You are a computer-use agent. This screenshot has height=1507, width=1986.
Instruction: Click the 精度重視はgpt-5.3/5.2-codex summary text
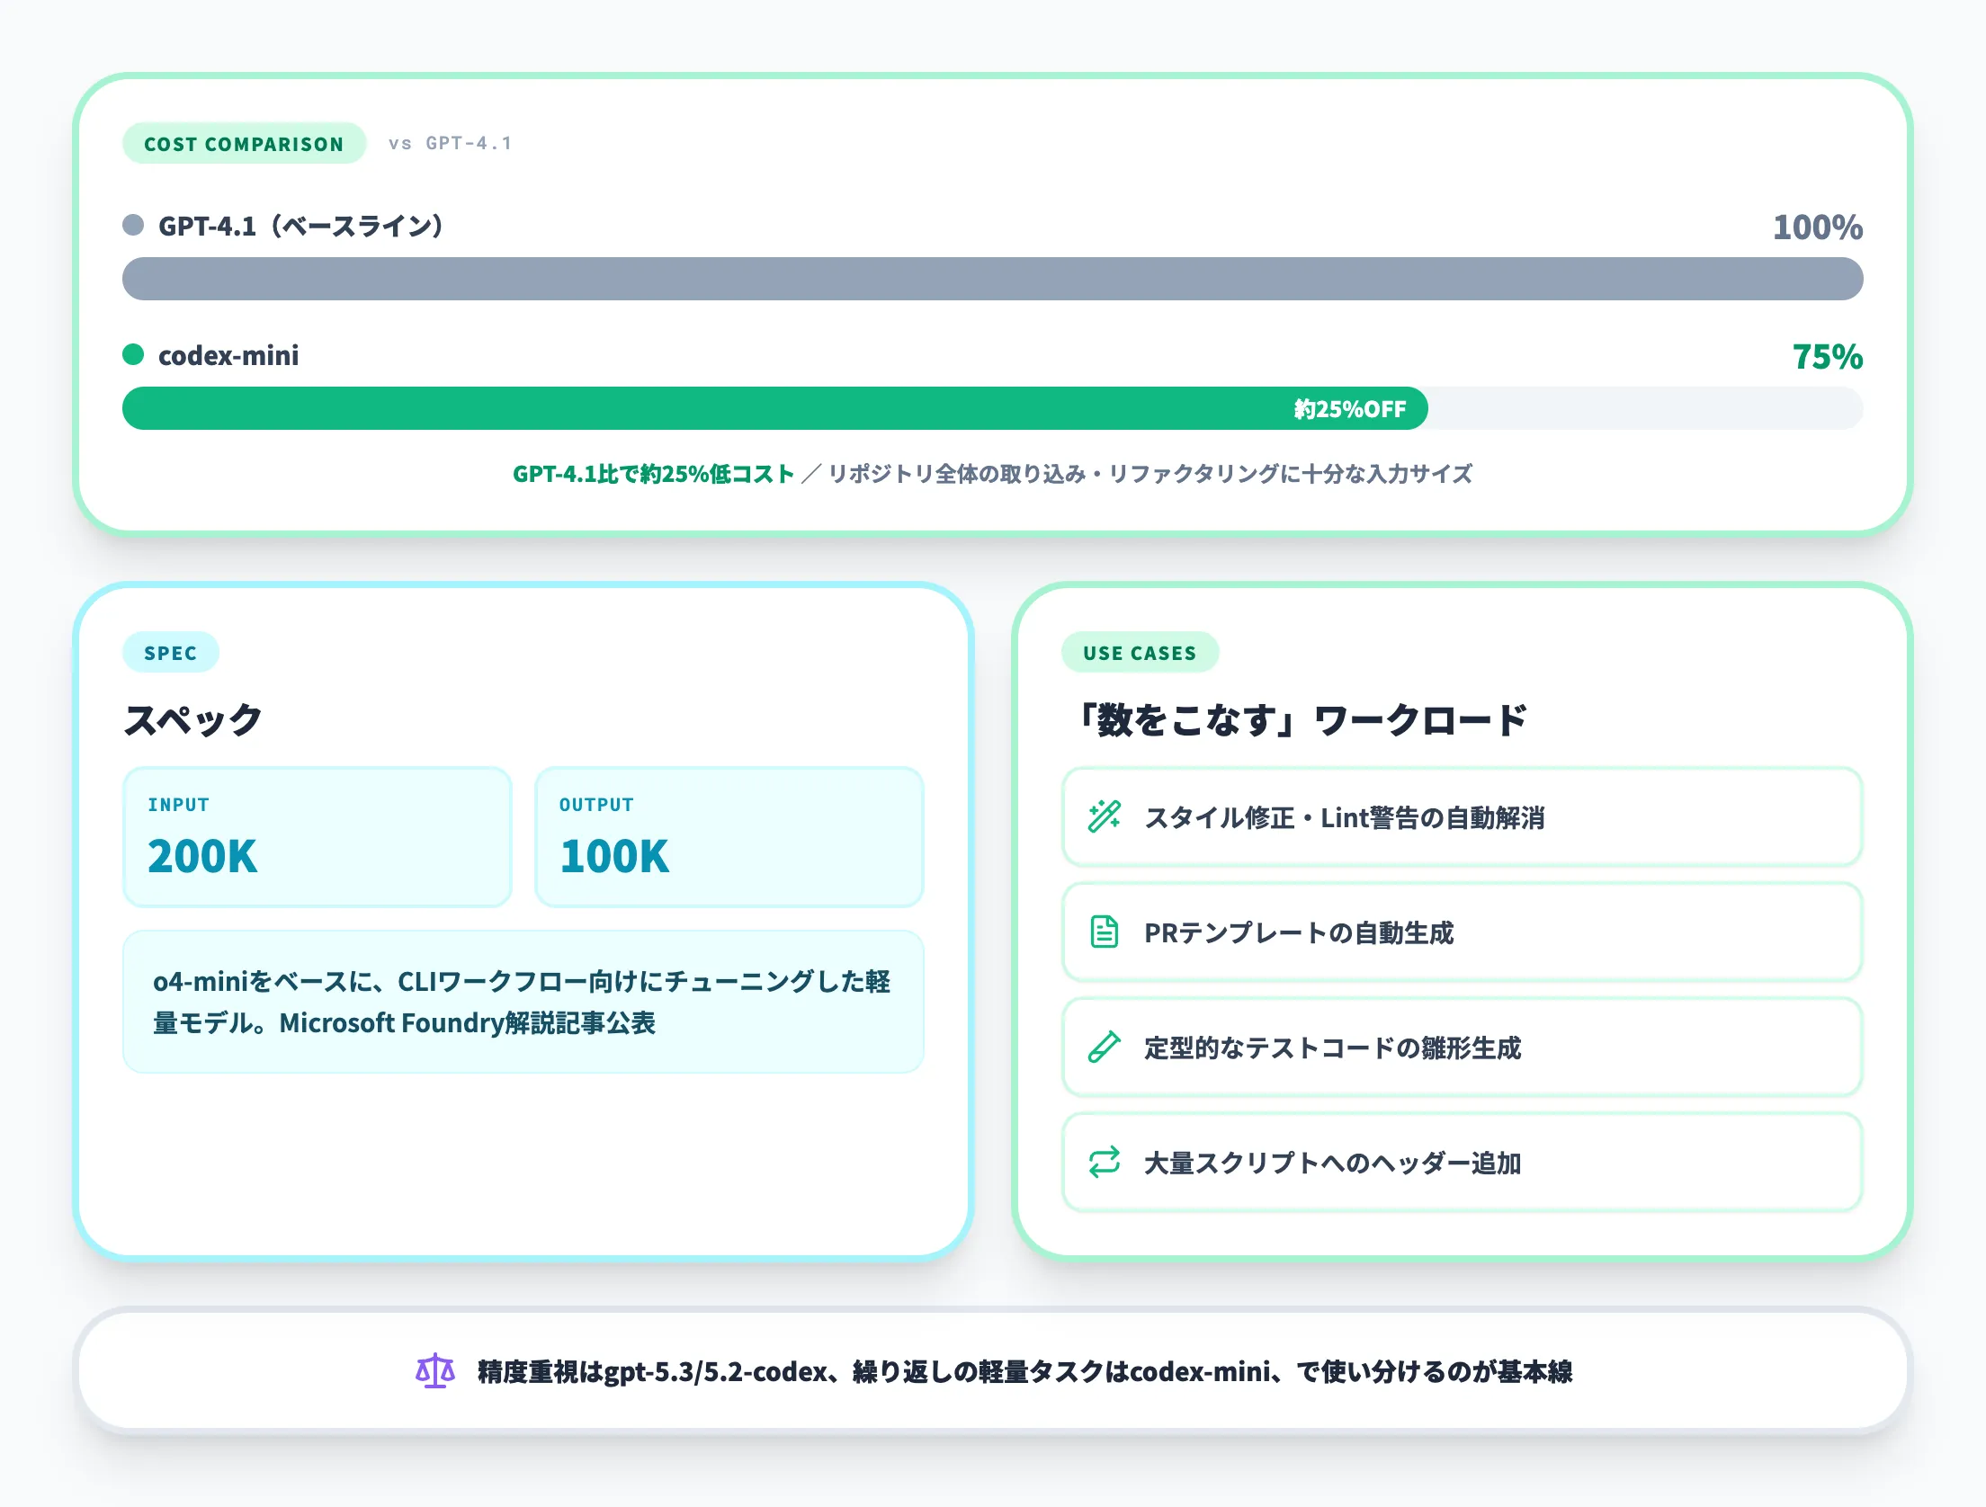click(1024, 1371)
